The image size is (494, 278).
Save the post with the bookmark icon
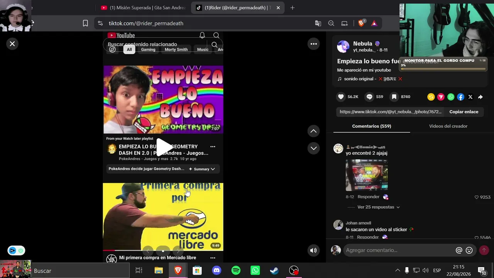point(394,97)
